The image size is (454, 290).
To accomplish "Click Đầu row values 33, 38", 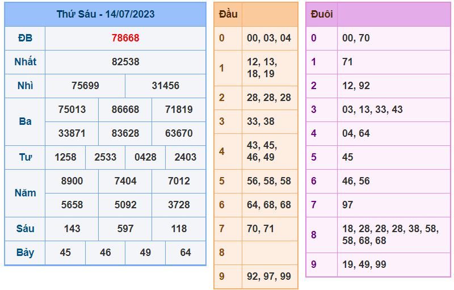I will tap(260, 121).
